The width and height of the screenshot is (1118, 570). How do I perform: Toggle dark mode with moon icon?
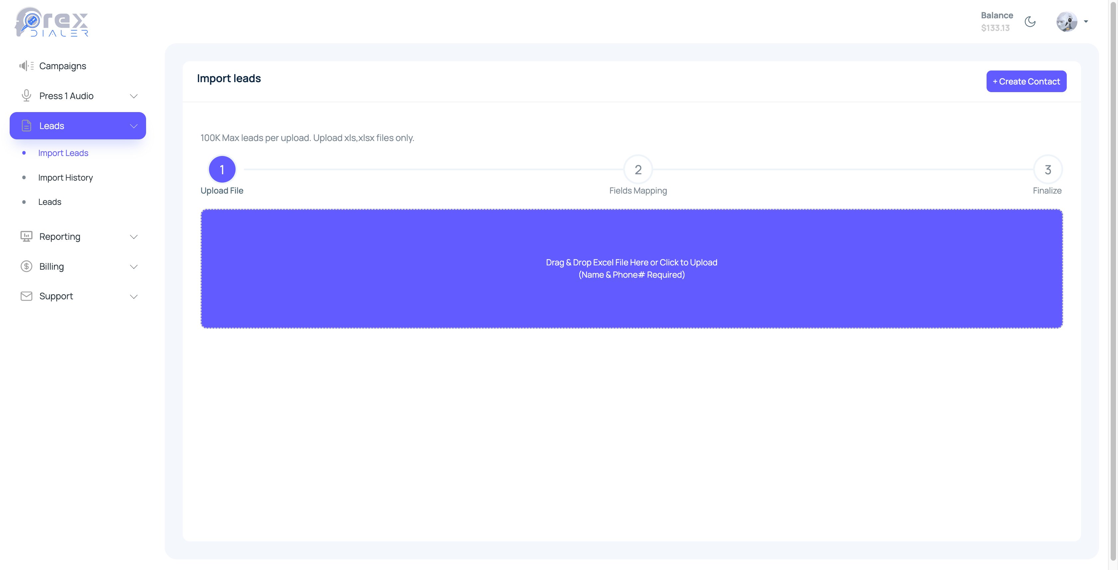[x=1030, y=22]
